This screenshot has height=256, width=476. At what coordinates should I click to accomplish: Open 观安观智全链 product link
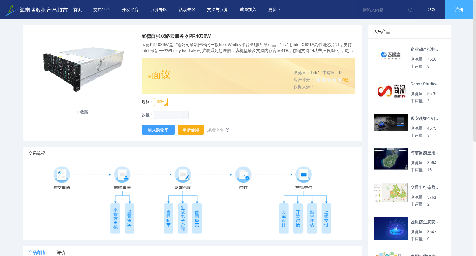pyautogui.click(x=425, y=119)
